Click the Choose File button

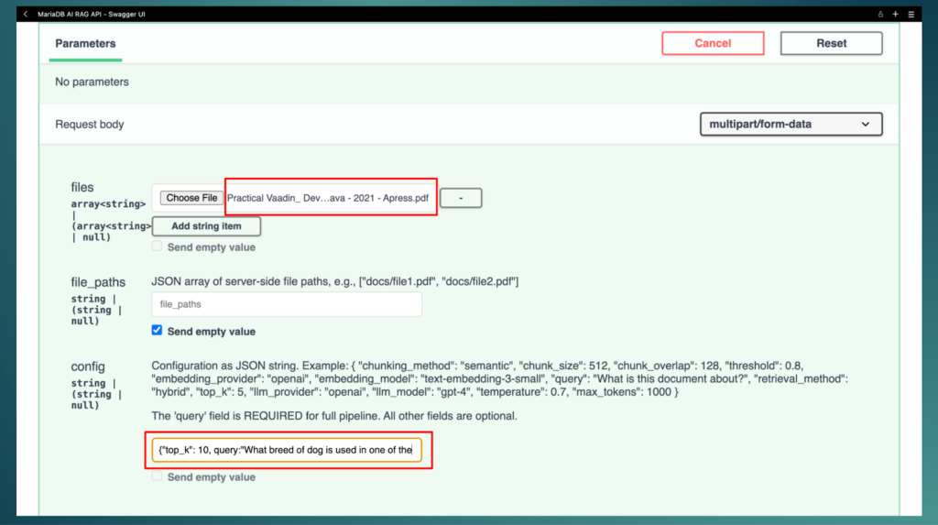tap(191, 198)
